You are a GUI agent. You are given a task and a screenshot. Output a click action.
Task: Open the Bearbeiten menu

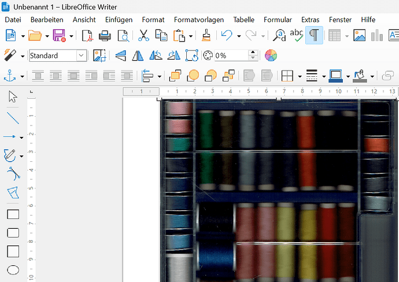click(47, 20)
